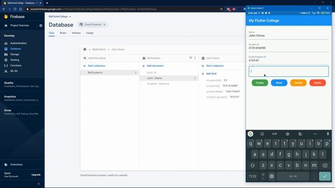The width and height of the screenshot is (335, 188).
Task: Open a new browser tab
Action: [x=47, y=3]
